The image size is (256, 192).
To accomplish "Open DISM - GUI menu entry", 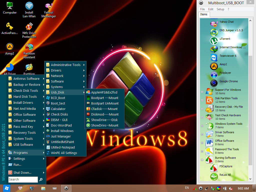I will pyautogui.click(x=65, y=120).
